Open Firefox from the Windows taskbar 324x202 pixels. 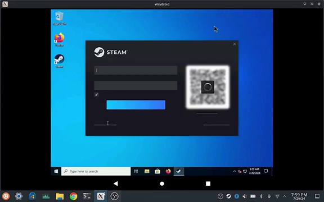click(x=168, y=171)
